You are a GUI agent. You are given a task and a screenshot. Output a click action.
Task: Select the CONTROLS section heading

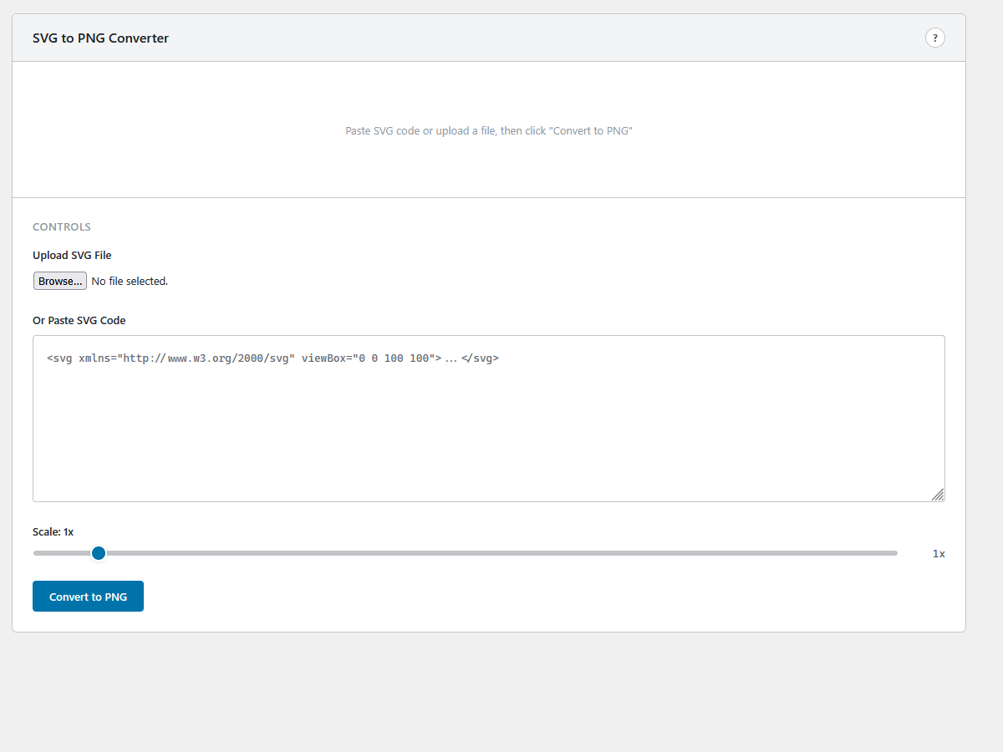click(x=61, y=226)
